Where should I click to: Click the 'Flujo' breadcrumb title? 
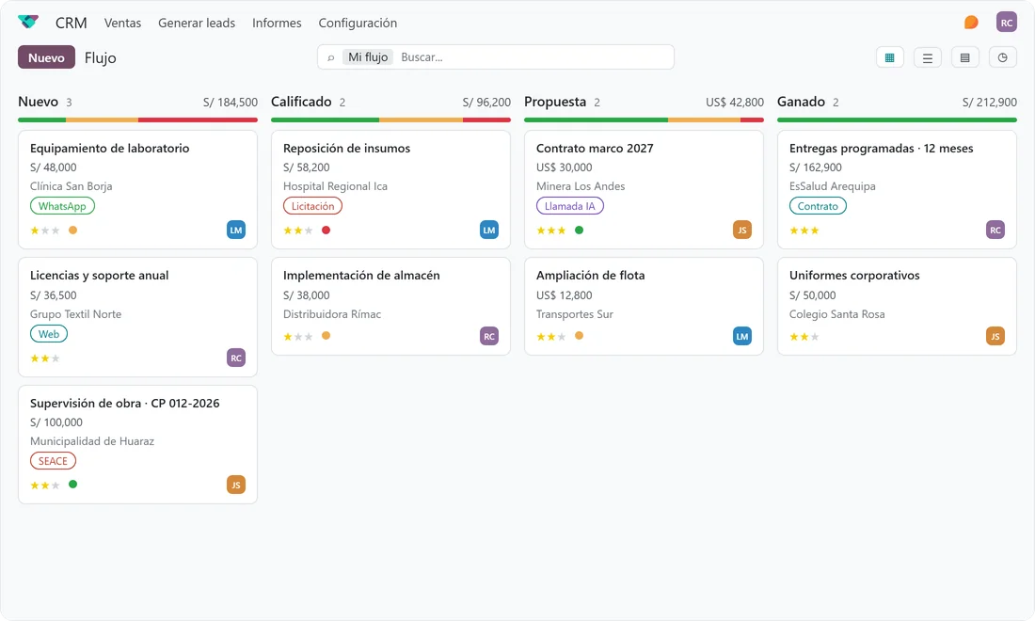tap(101, 57)
